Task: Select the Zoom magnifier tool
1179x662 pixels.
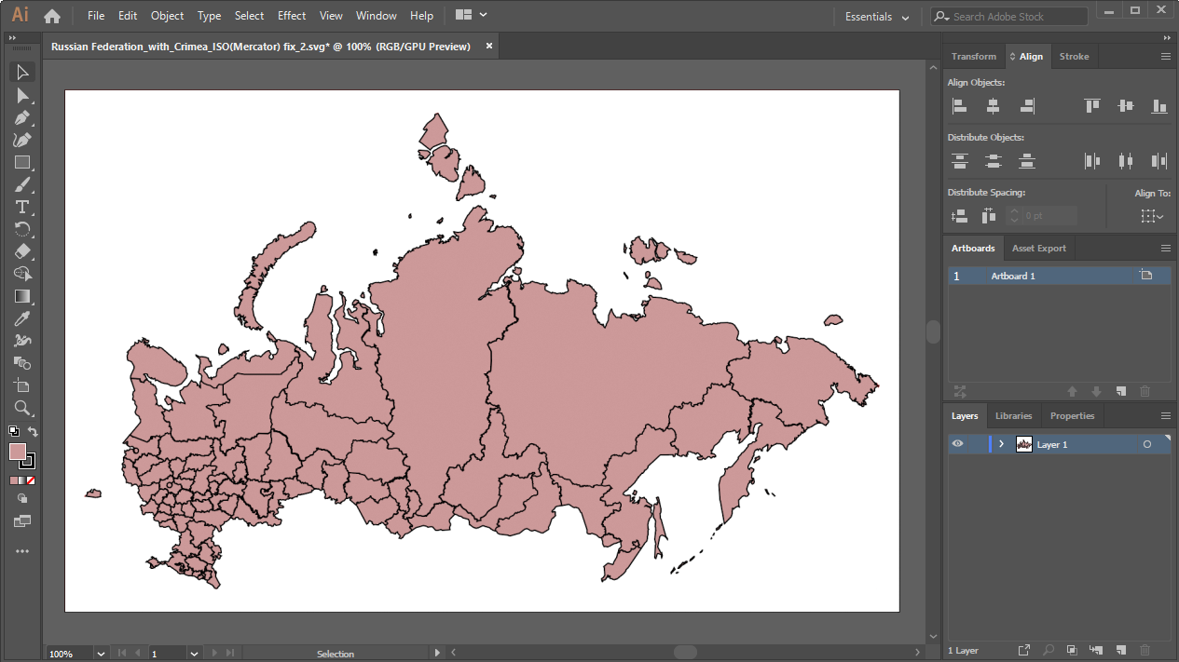Action: [22, 408]
